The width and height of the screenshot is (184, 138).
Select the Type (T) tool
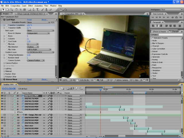click(x=38, y=9)
